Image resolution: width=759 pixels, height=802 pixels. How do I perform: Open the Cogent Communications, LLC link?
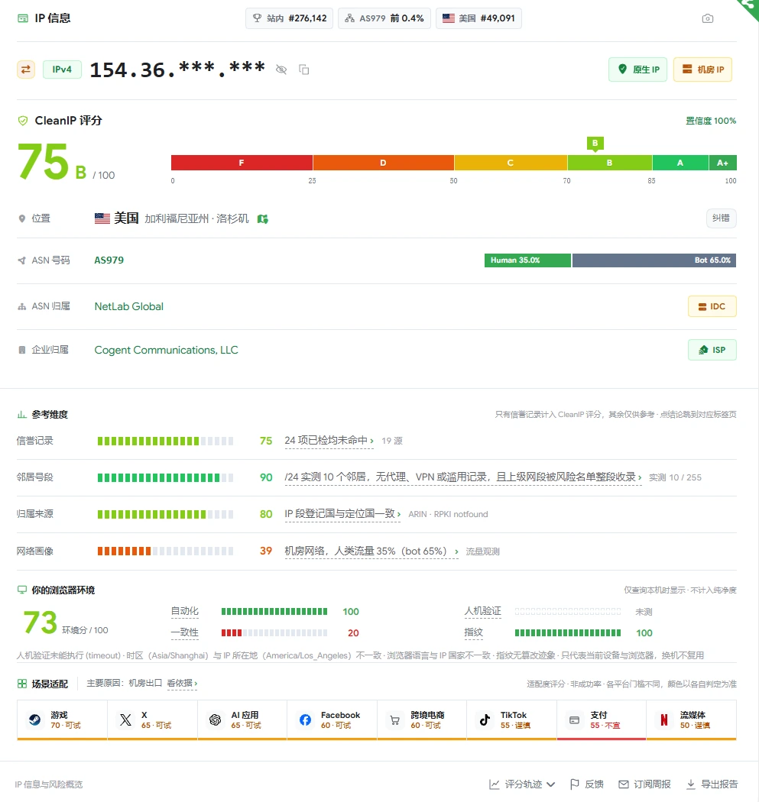167,350
